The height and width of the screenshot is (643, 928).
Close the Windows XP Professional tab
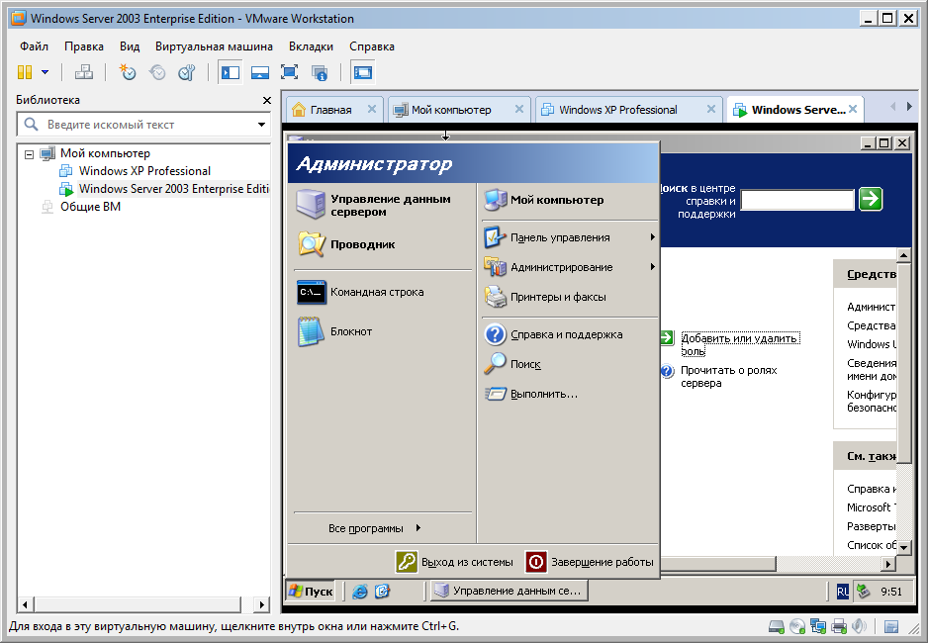coord(711,109)
